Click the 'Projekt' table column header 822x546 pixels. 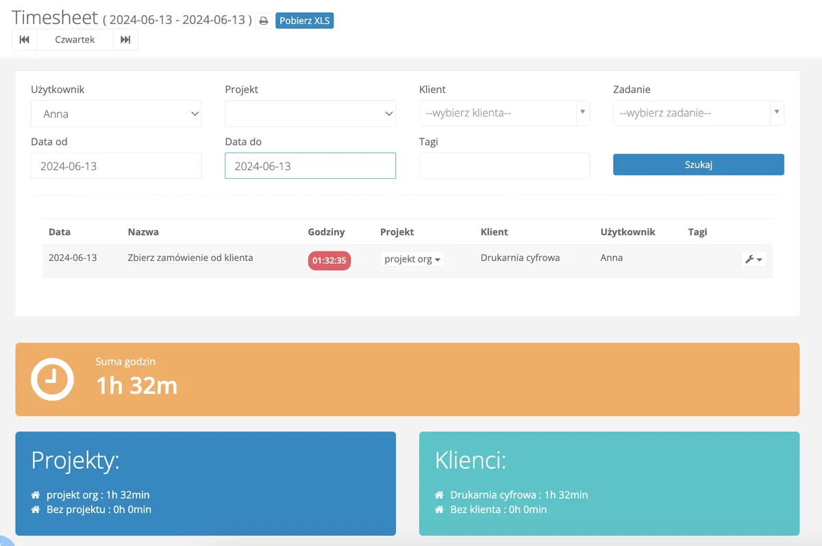pos(397,232)
